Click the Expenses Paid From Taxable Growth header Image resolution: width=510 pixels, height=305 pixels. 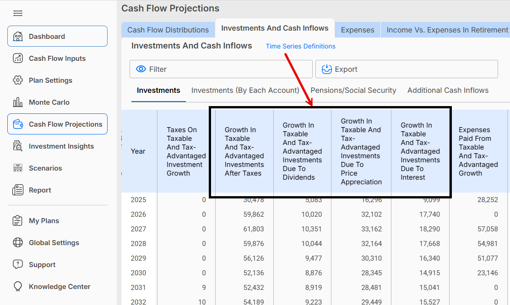[x=478, y=151]
